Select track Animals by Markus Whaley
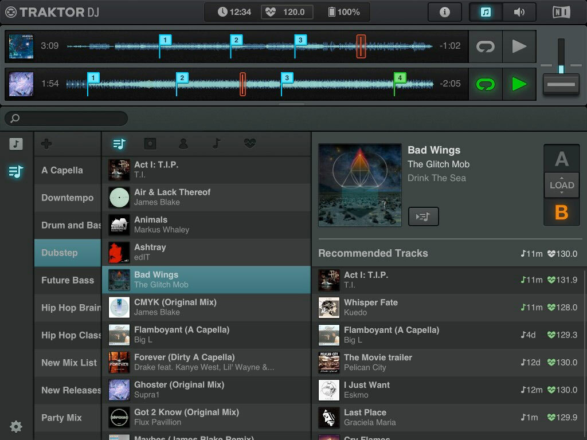The height and width of the screenshot is (440, 587). tap(206, 225)
